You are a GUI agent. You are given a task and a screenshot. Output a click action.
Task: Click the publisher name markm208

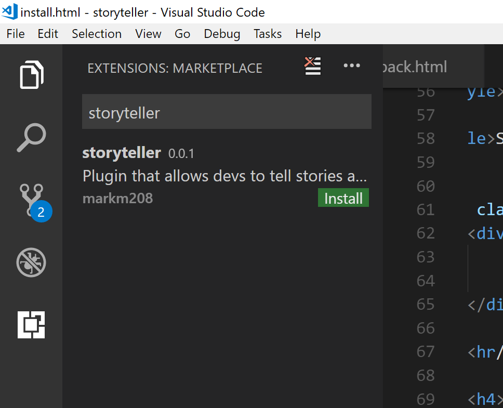pyautogui.click(x=118, y=199)
